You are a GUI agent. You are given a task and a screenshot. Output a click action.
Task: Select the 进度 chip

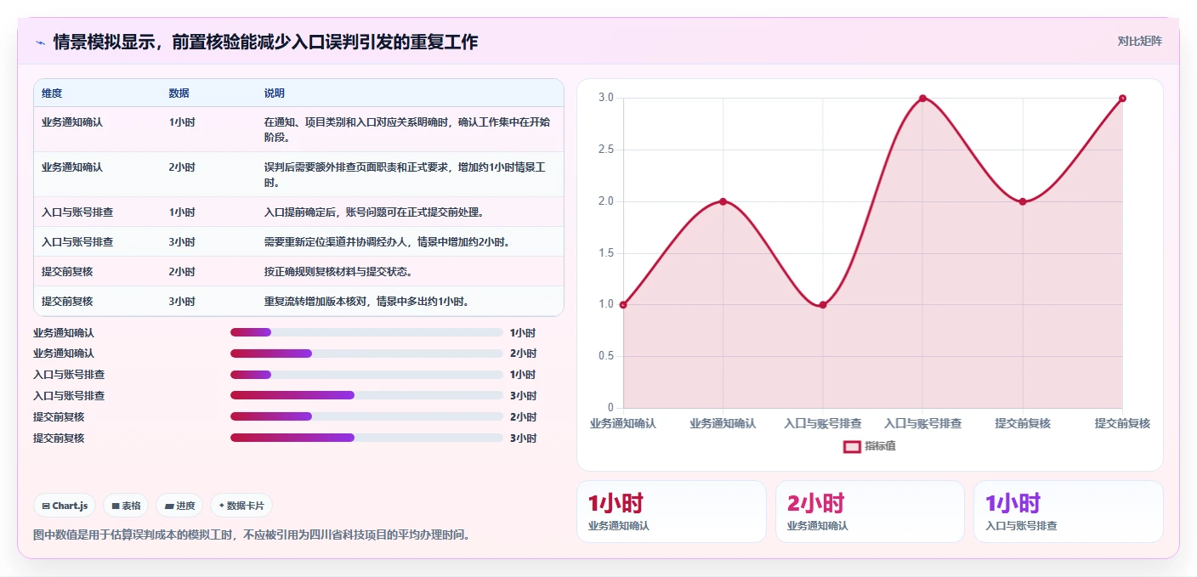[179, 506]
